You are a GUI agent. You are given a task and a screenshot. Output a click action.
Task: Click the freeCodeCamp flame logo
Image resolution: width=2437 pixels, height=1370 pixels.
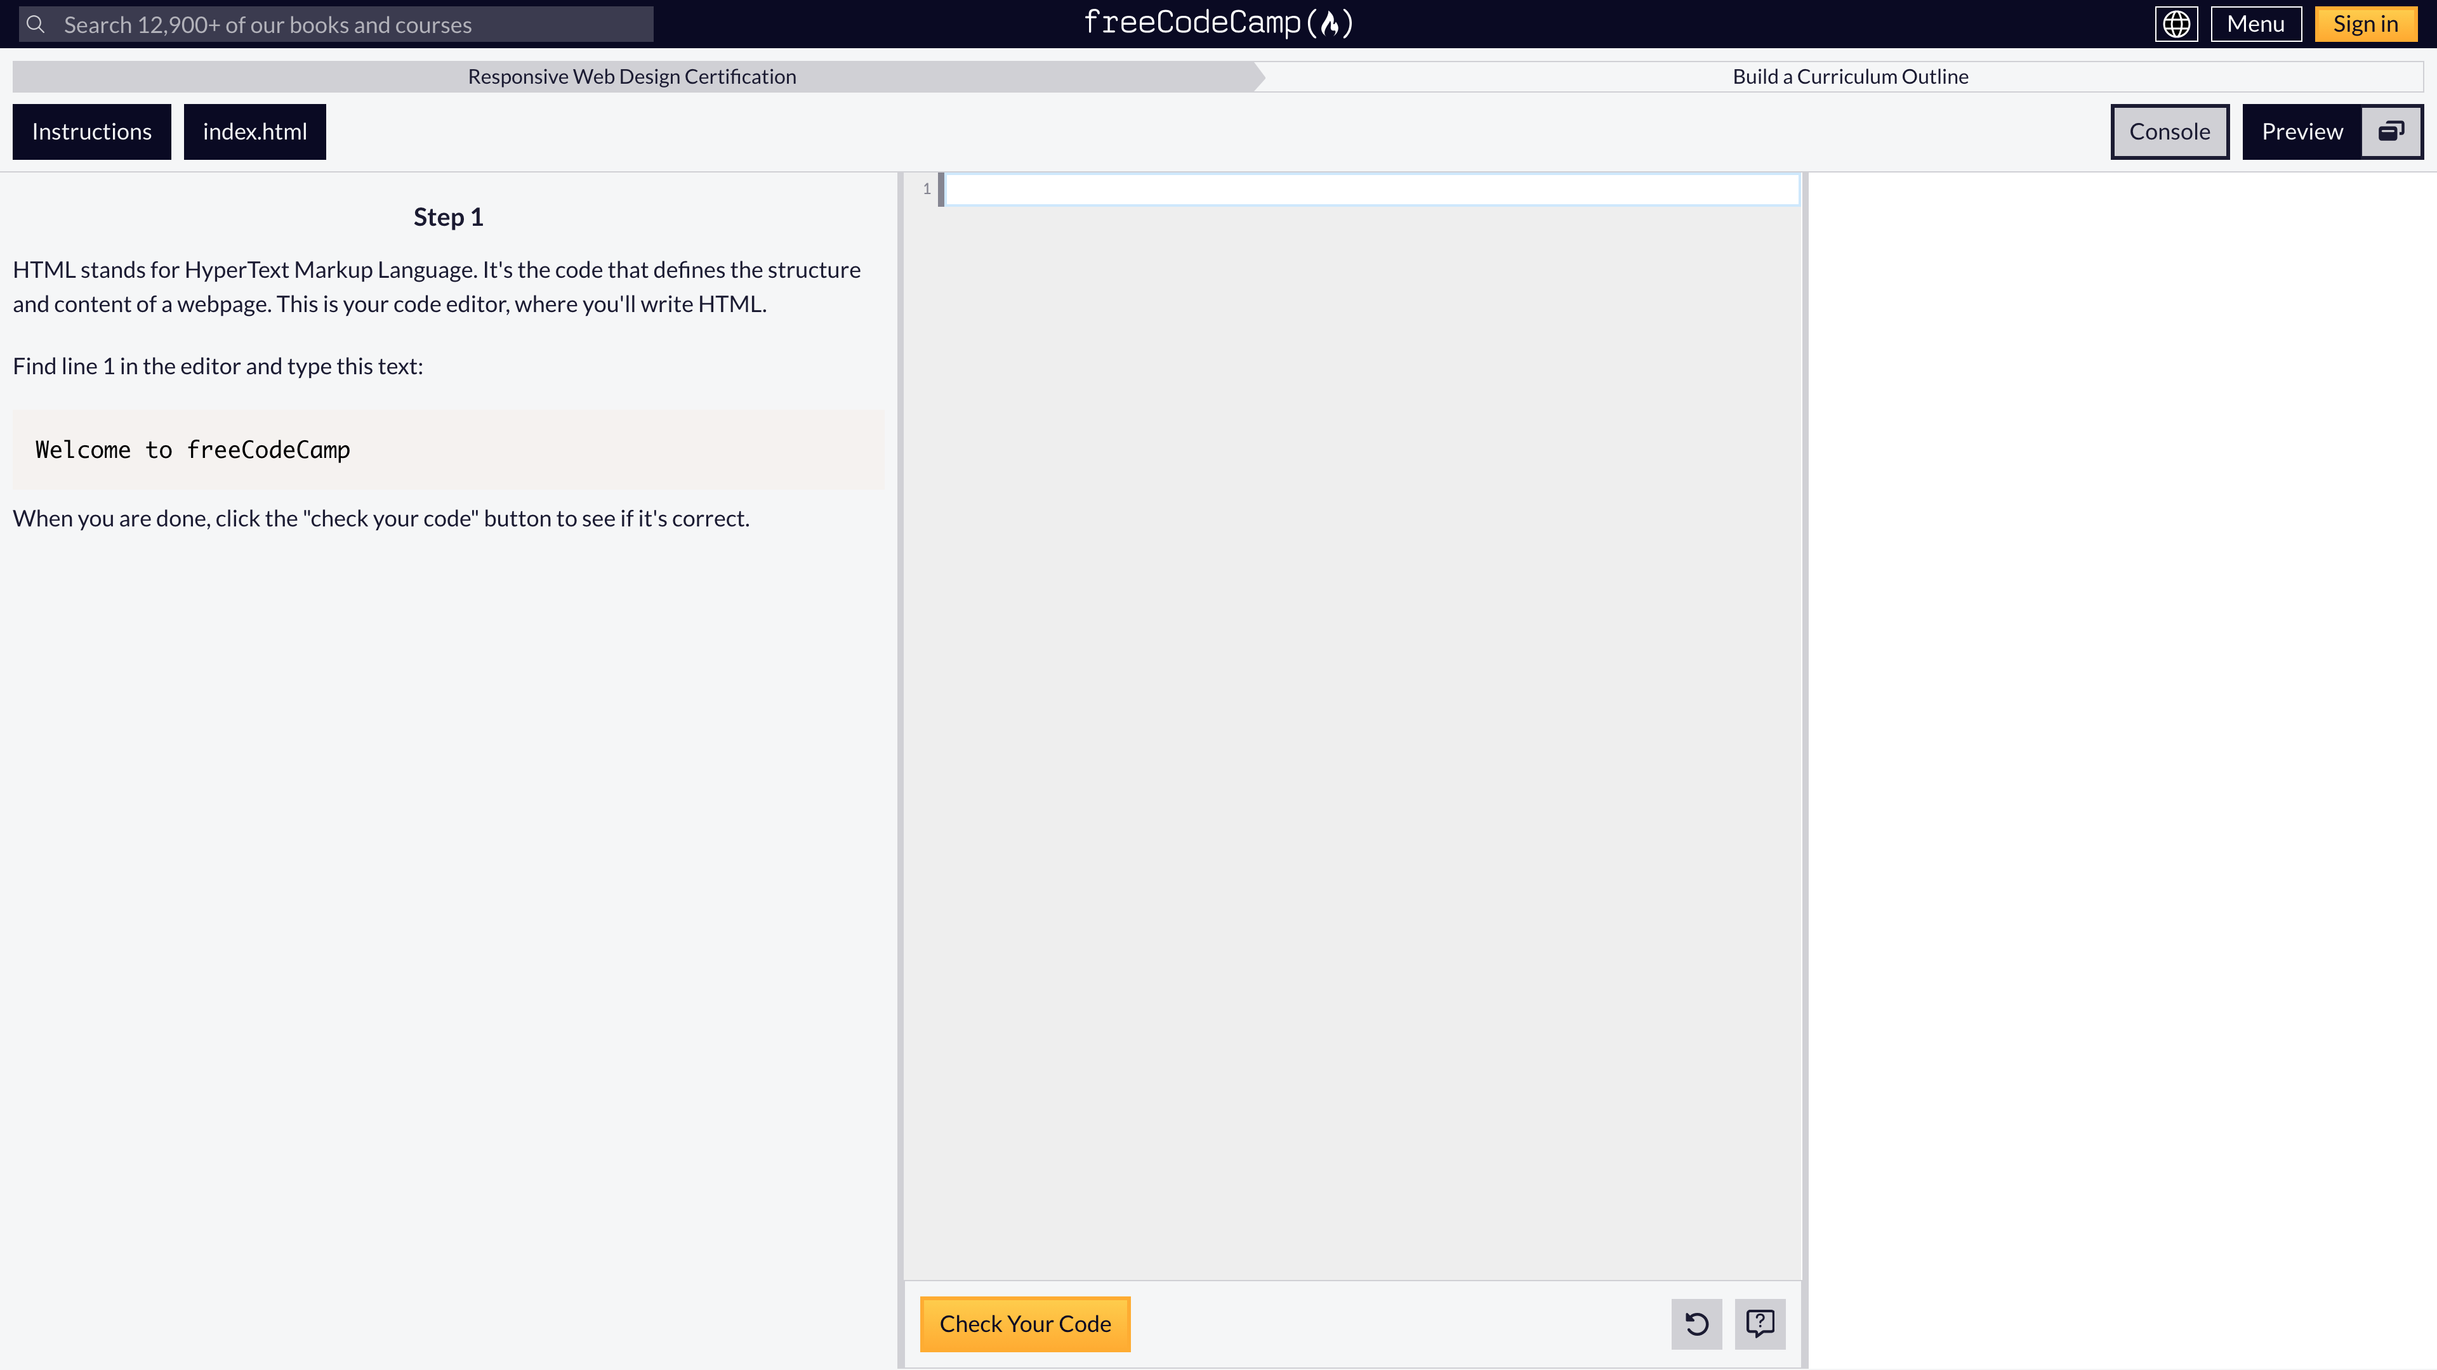1218,23
